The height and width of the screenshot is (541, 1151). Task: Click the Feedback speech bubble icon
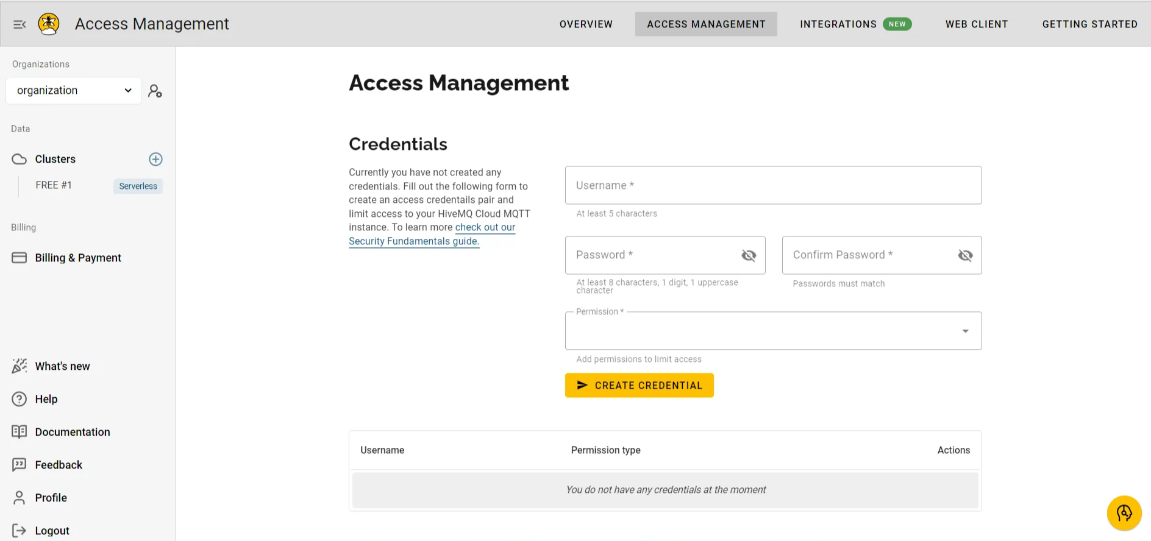(x=20, y=465)
